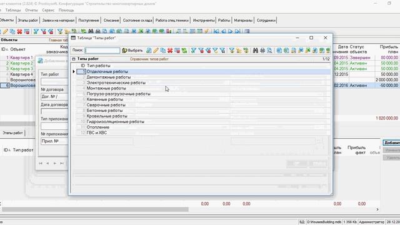The height and width of the screenshot is (225, 400).
Task: Switch to the Материалы tab
Action: [x=243, y=20]
